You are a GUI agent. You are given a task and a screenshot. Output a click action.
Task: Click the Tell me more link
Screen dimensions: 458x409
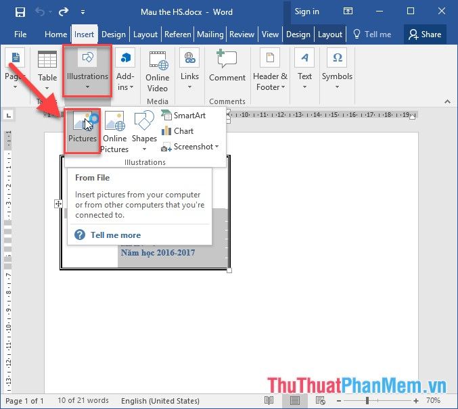pyautogui.click(x=116, y=235)
